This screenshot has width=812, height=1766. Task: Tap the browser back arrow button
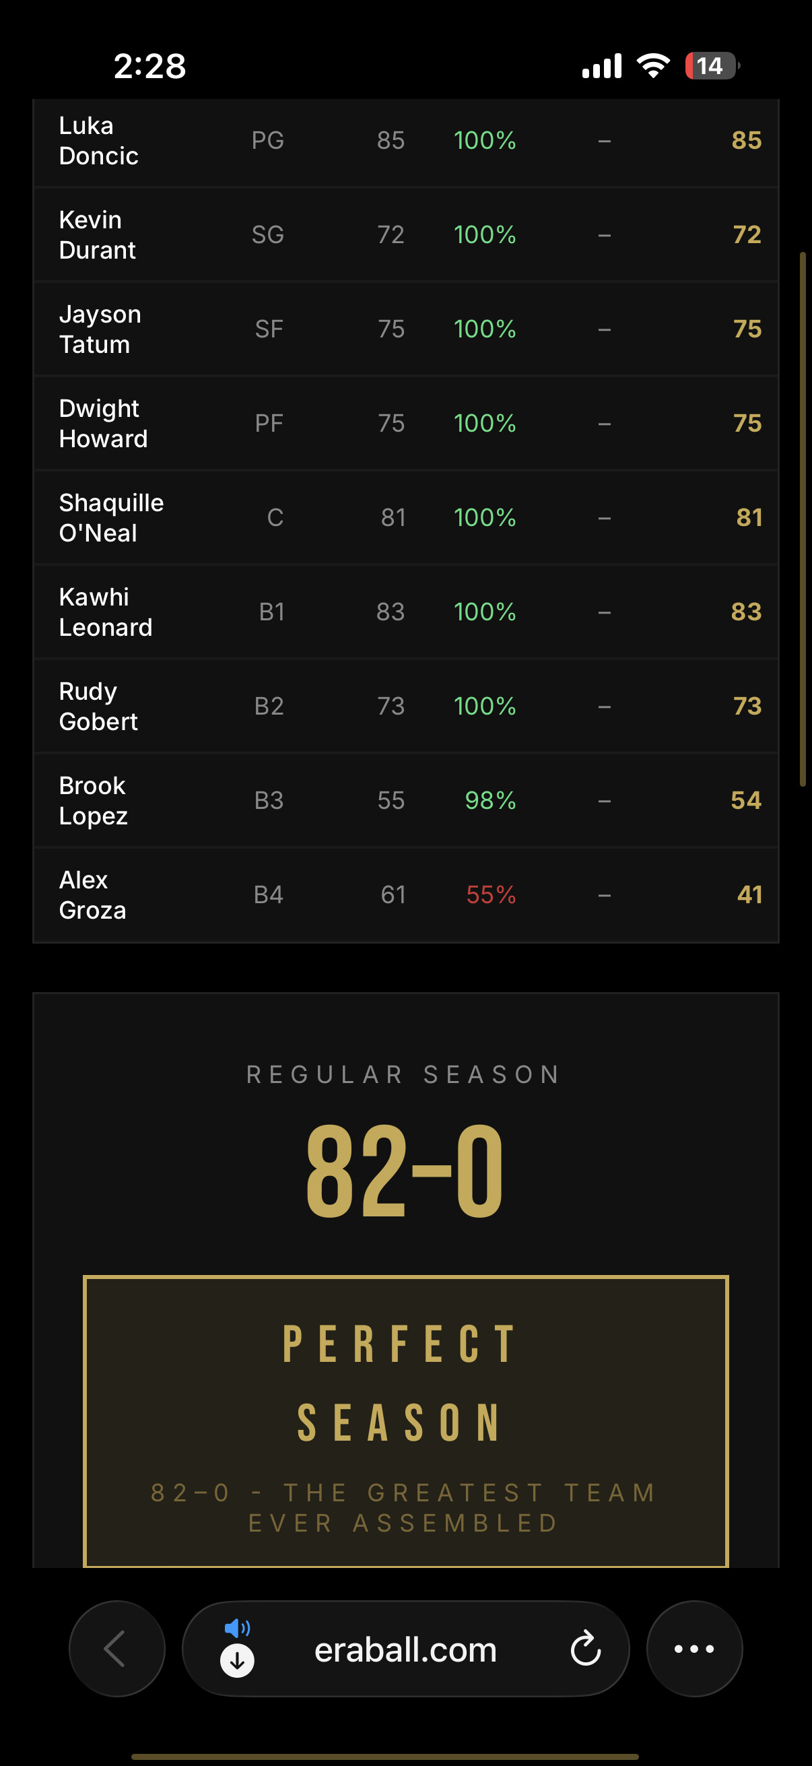(116, 1648)
